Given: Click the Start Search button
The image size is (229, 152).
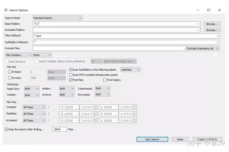Looking at the screenshot, I should coord(152,139).
